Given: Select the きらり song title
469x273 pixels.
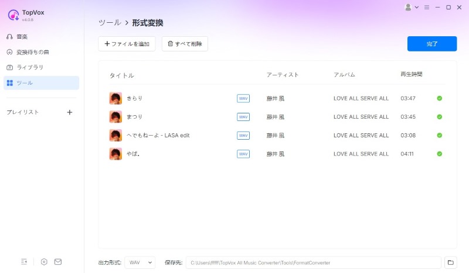Looking at the screenshot, I should point(134,98).
